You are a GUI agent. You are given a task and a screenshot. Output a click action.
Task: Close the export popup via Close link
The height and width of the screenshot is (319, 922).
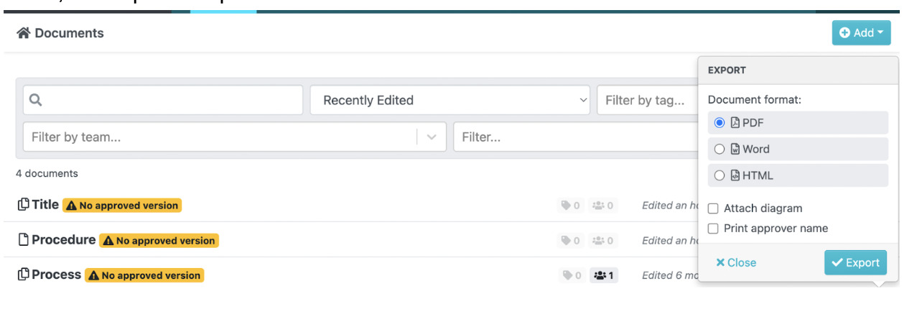[736, 263]
